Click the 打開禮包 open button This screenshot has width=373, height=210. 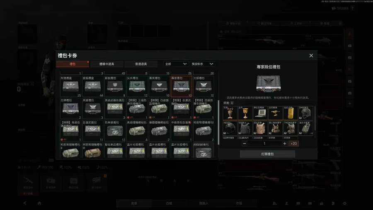(267, 154)
